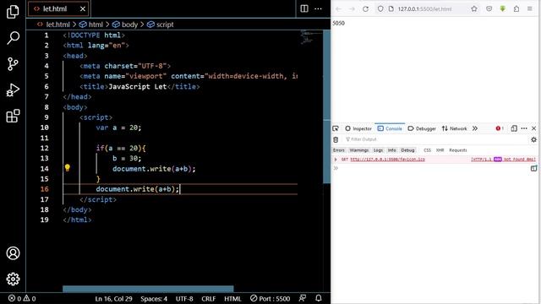The height and width of the screenshot is (304, 541).
Task: Toggle the Debug filter in console
Action: [407, 150]
